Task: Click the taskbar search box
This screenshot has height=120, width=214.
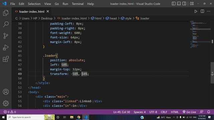Action: tap(30, 117)
